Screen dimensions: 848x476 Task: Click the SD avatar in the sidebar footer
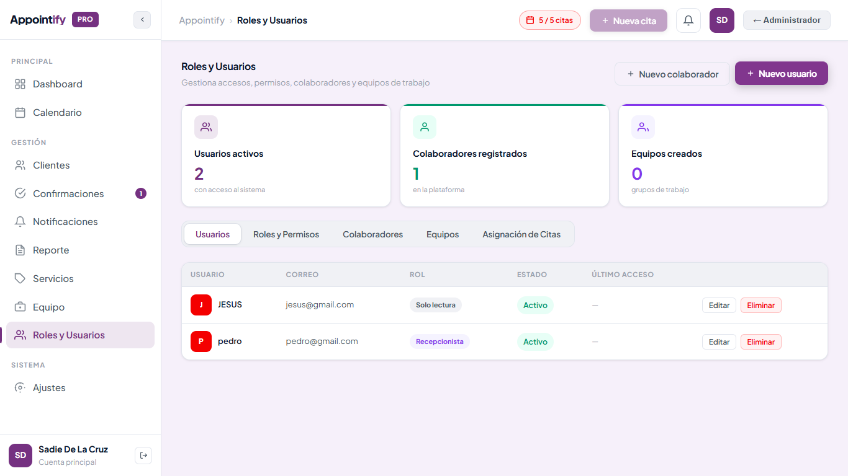point(20,456)
